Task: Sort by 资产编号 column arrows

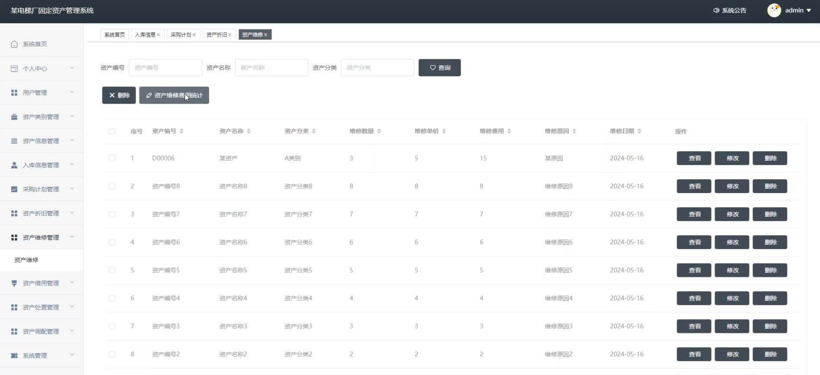Action: pos(182,131)
